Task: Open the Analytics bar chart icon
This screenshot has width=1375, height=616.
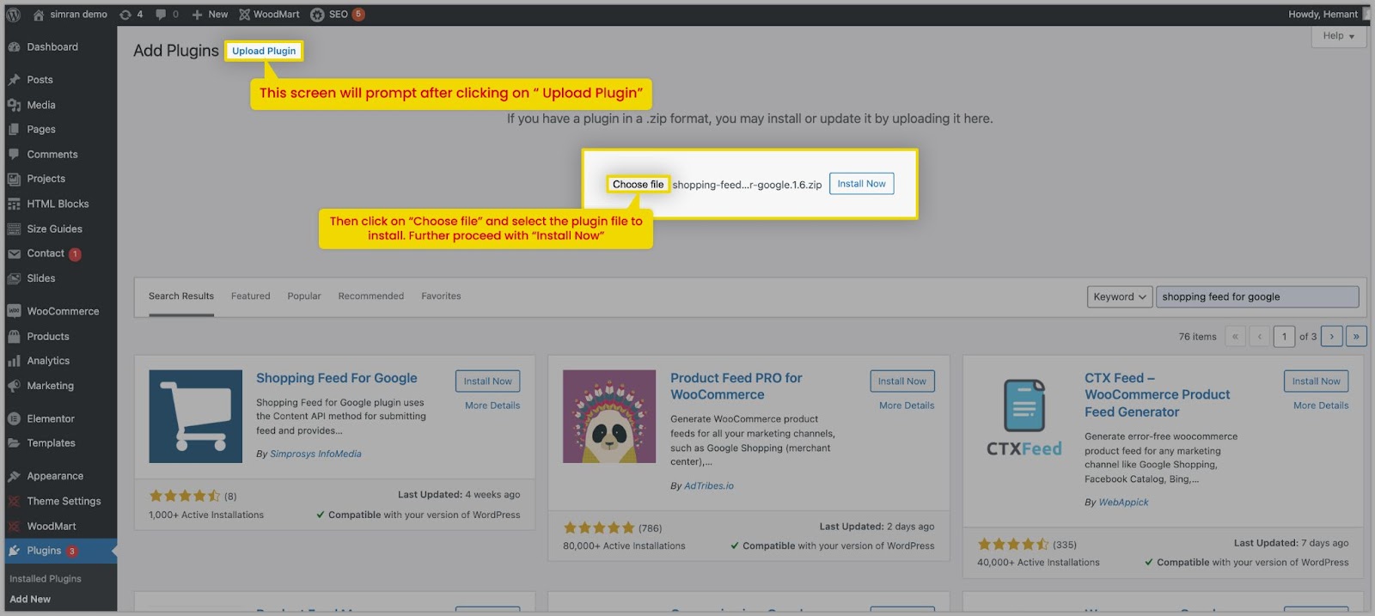Action: point(14,361)
